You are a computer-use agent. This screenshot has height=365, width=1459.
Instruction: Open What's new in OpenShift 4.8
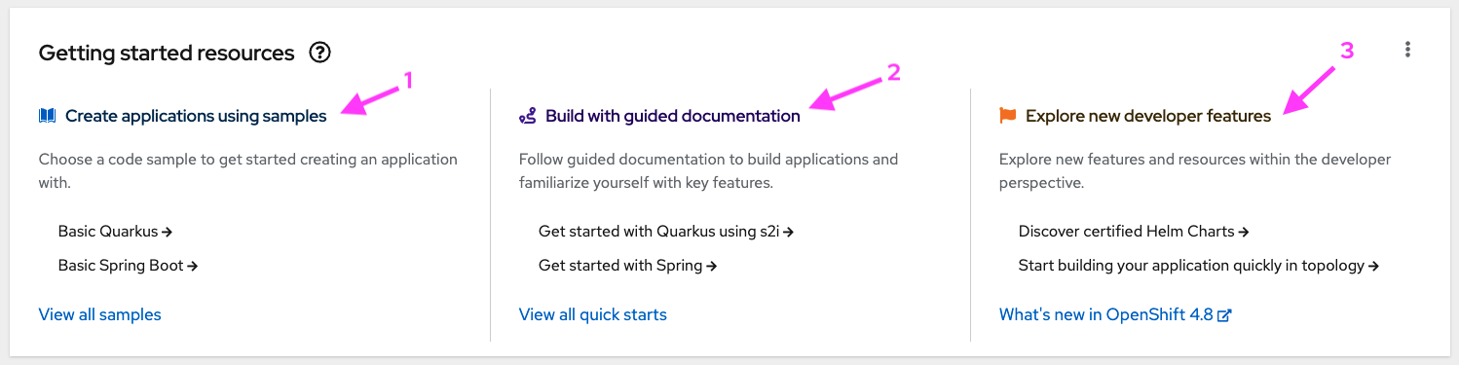[x=1116, y=314]
